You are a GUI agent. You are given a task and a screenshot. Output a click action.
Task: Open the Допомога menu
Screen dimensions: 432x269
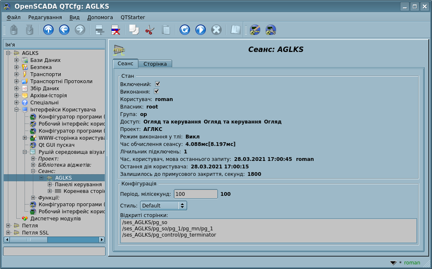[x=100, y=17]
